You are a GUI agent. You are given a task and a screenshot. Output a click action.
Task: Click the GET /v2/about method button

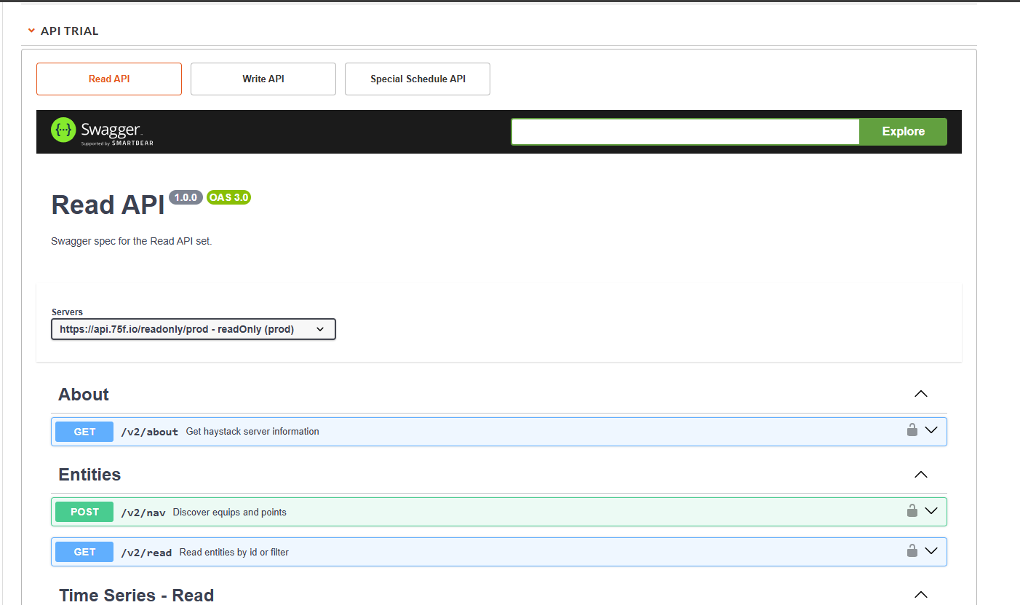(x=84, y=432)
